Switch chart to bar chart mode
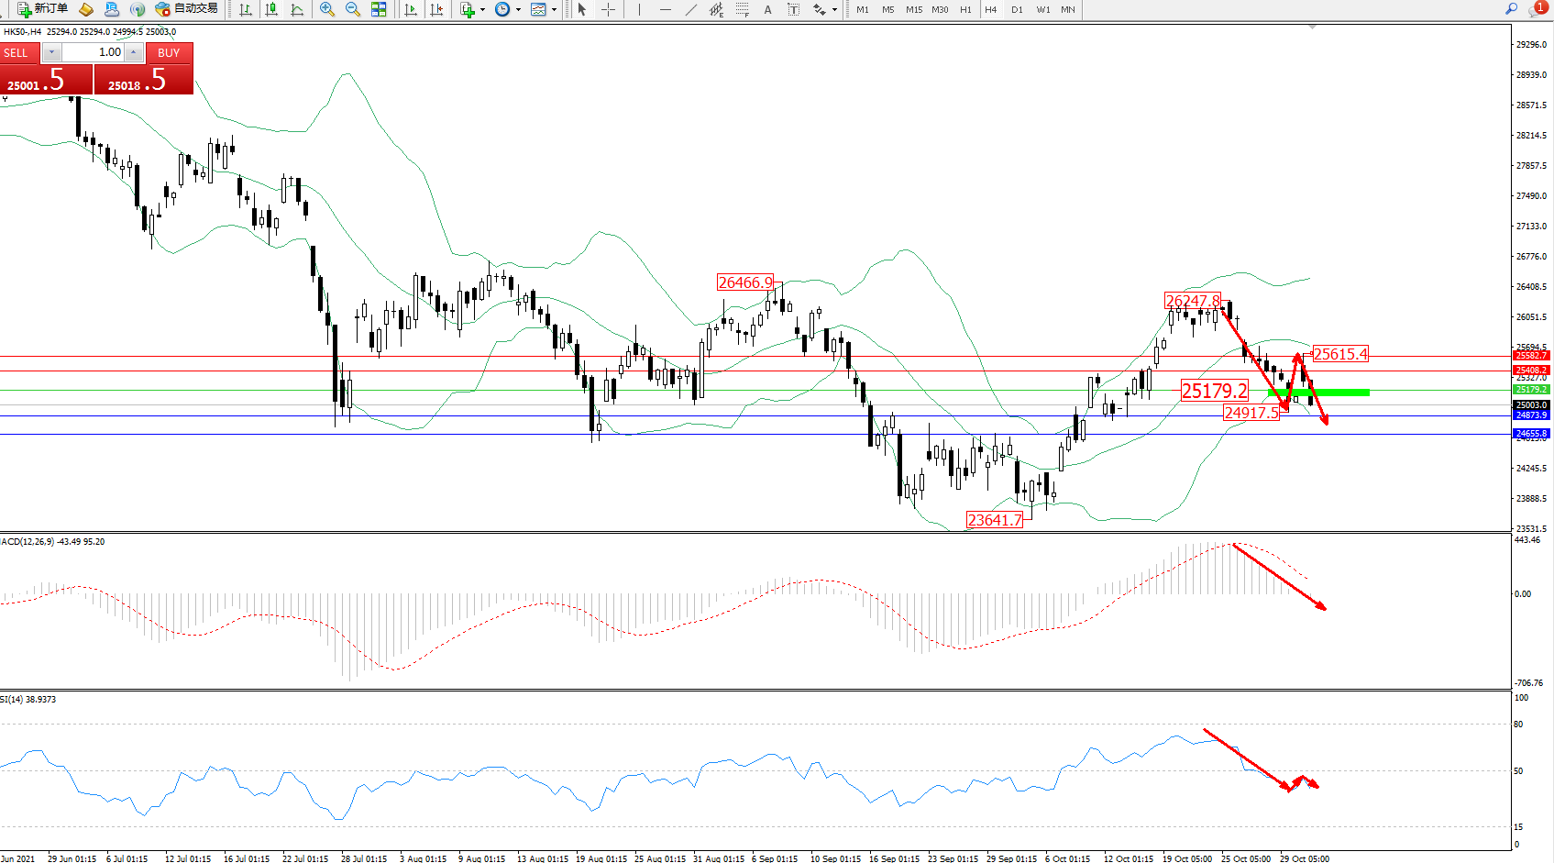The height and width of the screenshot is (863, 1554). coord(246,9)
